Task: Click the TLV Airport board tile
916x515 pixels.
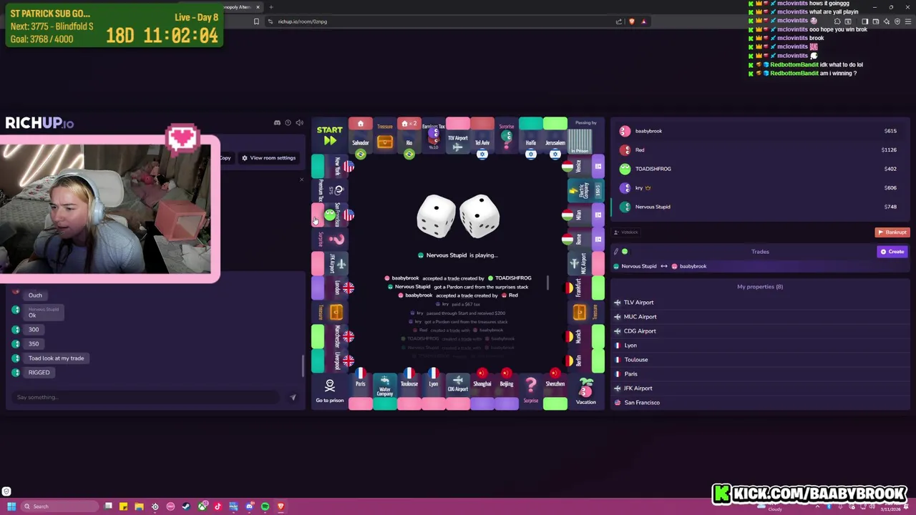Action: (x=458, y=137)
